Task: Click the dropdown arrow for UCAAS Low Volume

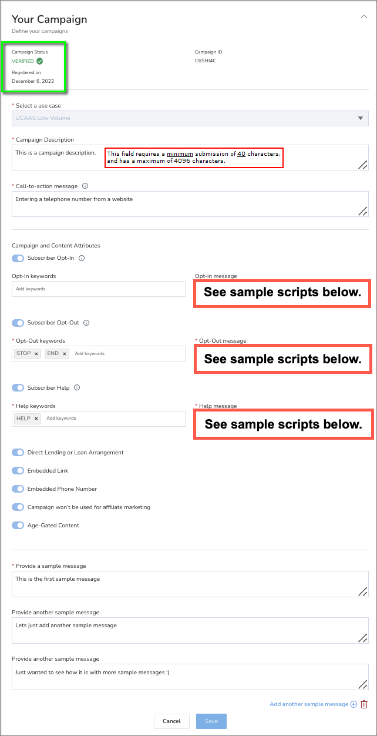Action: click(361, 118)
